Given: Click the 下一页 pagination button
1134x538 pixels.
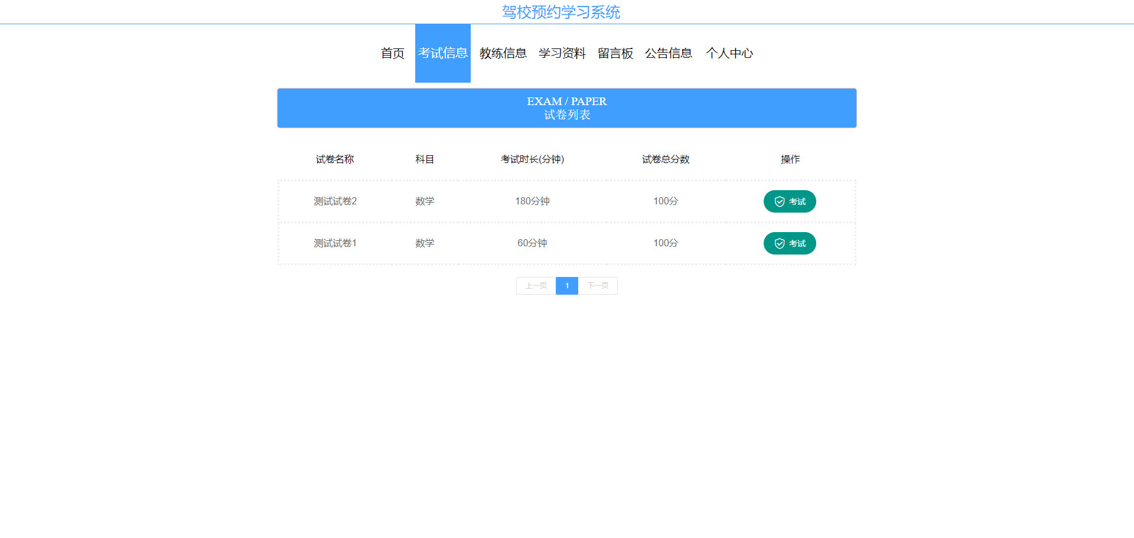Looking at the screenshot, I should point(598,286).
